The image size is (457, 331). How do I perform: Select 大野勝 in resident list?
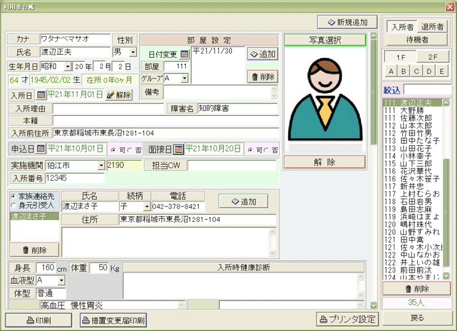412,110
